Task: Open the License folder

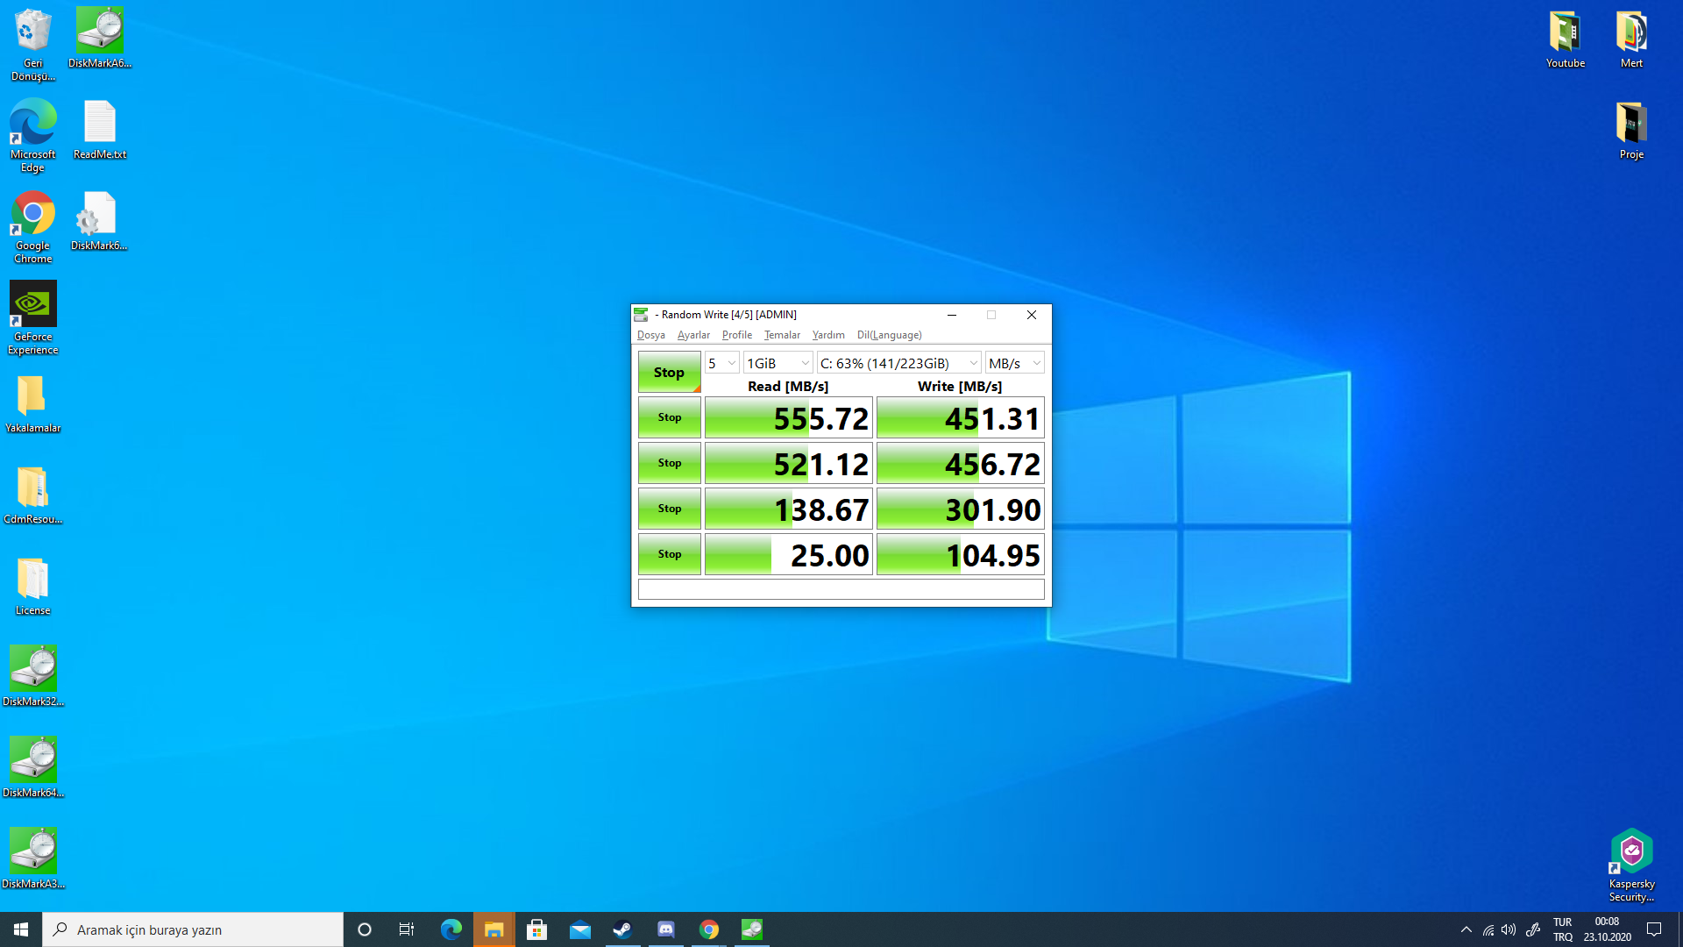Action: [33, 586]
